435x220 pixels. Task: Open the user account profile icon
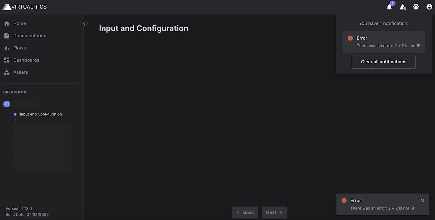(x=429, y=7)
